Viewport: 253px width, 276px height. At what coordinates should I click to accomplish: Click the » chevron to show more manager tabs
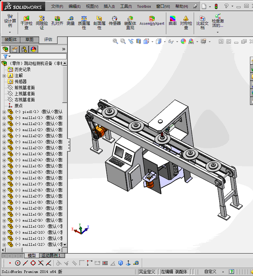point(64,49)
